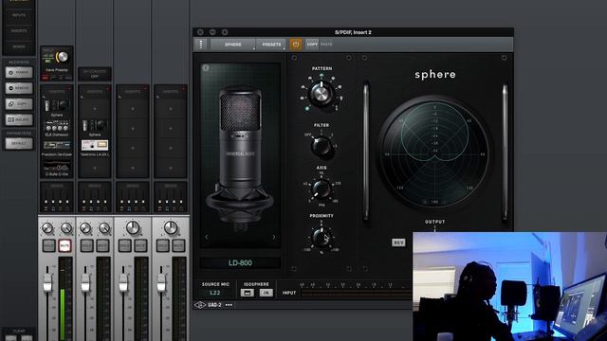Solo the third channel strip

[124, 246]
